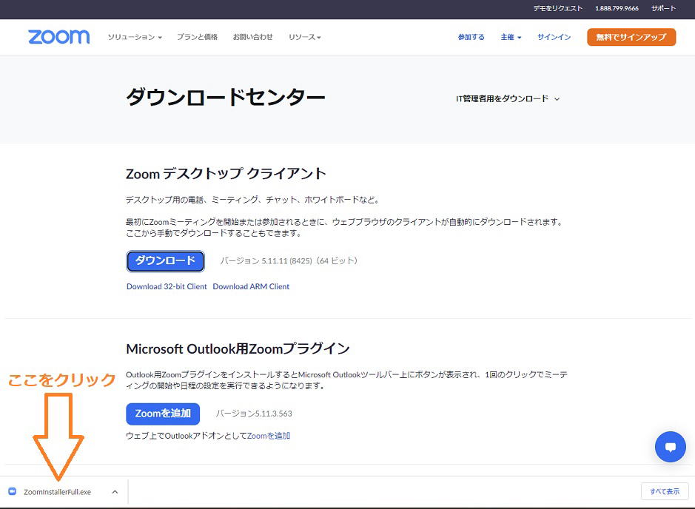The height and width of the screenshot is (509, 695).
Task: Click Download ARM Client link
Action: (251, 286)
